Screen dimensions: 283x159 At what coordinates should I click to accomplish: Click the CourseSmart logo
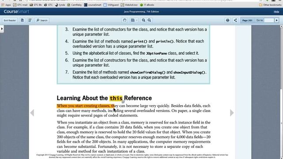(16, 11)
